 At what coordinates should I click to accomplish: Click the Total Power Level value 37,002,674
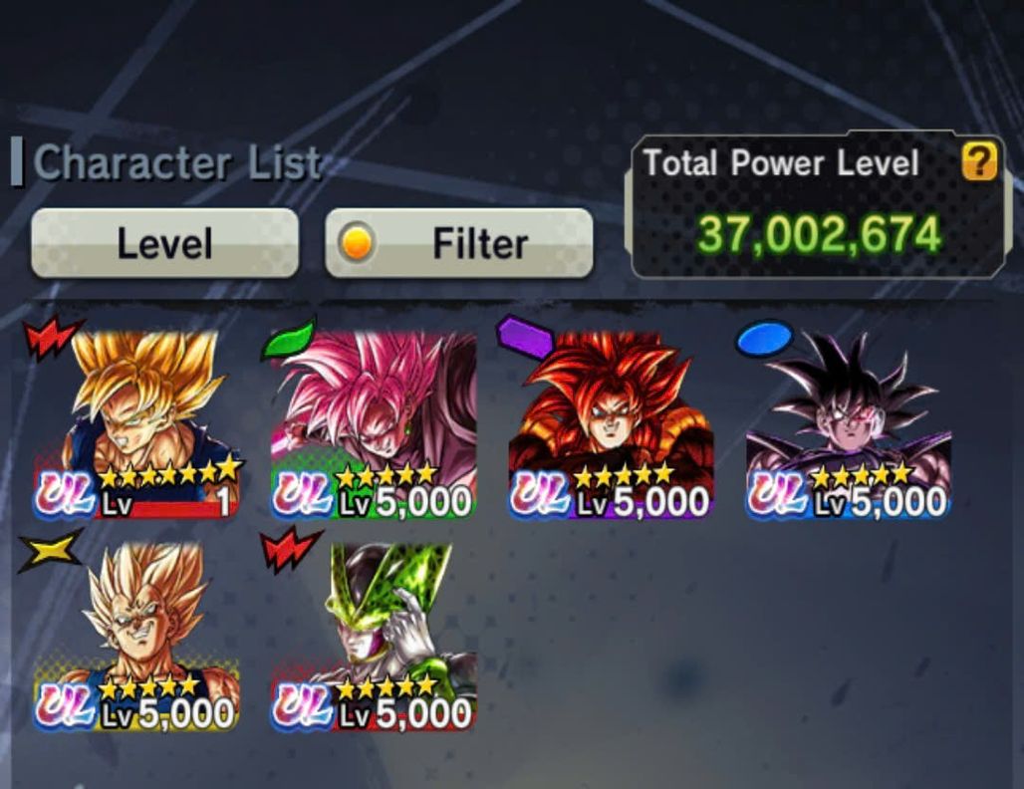coord(820,235)
